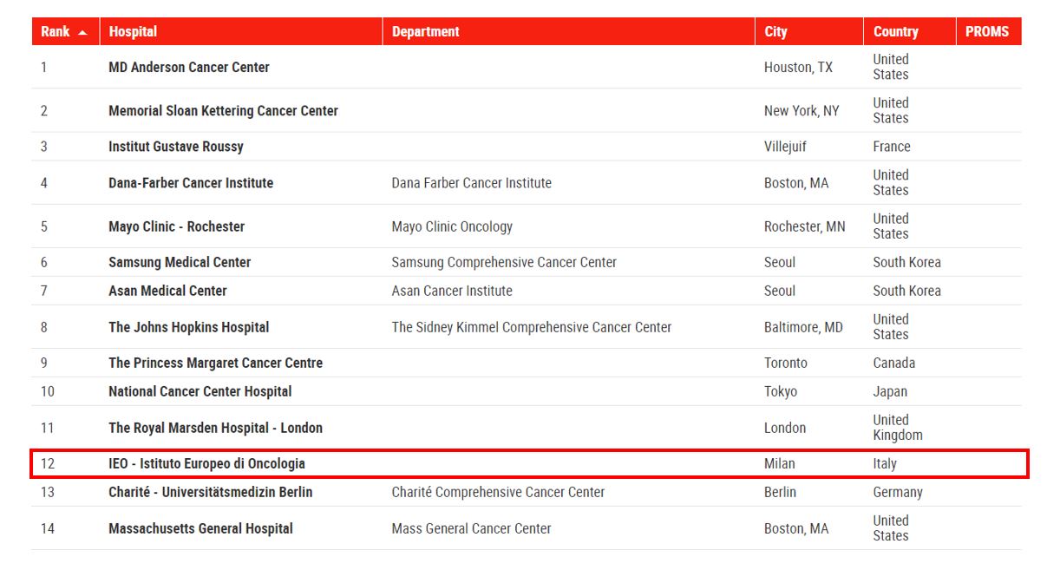Screen dimensions: 1047x570
Task: Click Mass General Cancer Center department text
Action: click(471, 528)
